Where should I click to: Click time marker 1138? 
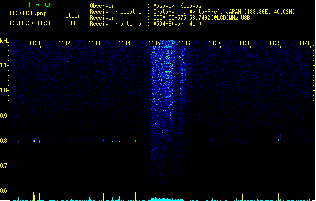[245, 43]
